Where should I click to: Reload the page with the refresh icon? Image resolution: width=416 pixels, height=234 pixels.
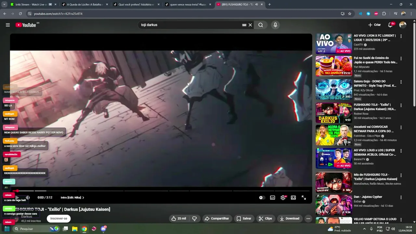coord(20,14)
